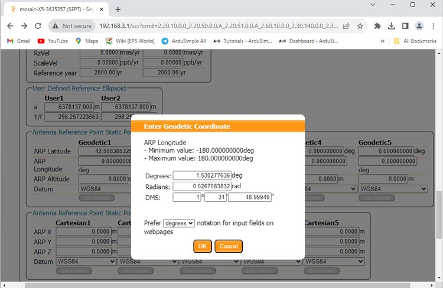The height and width of the screenshot is (288, 443).
Task: Cancel the geodetic coordinate dialog
Action: tap(229, 246)
